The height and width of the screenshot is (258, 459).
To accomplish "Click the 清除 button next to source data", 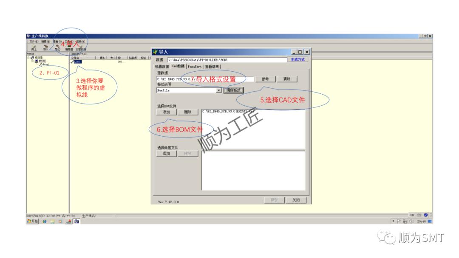I will 287,79.
